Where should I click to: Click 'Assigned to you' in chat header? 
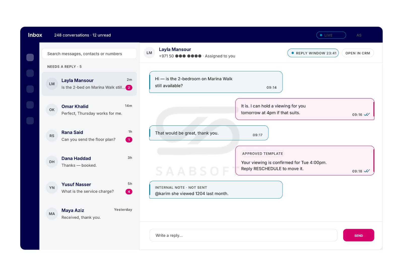pos(220,56)
